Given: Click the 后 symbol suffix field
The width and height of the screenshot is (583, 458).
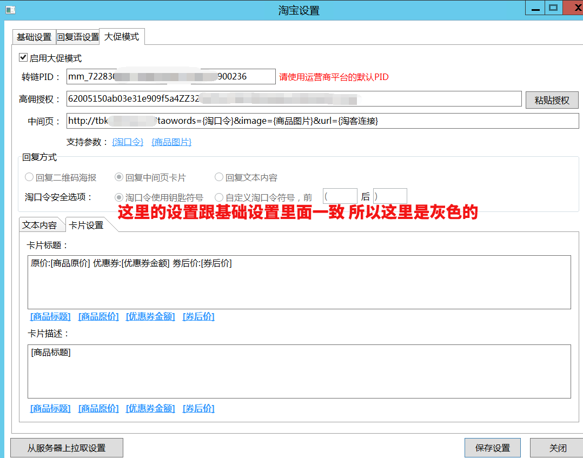Looking at the screenshot, I should pos(390,196).
